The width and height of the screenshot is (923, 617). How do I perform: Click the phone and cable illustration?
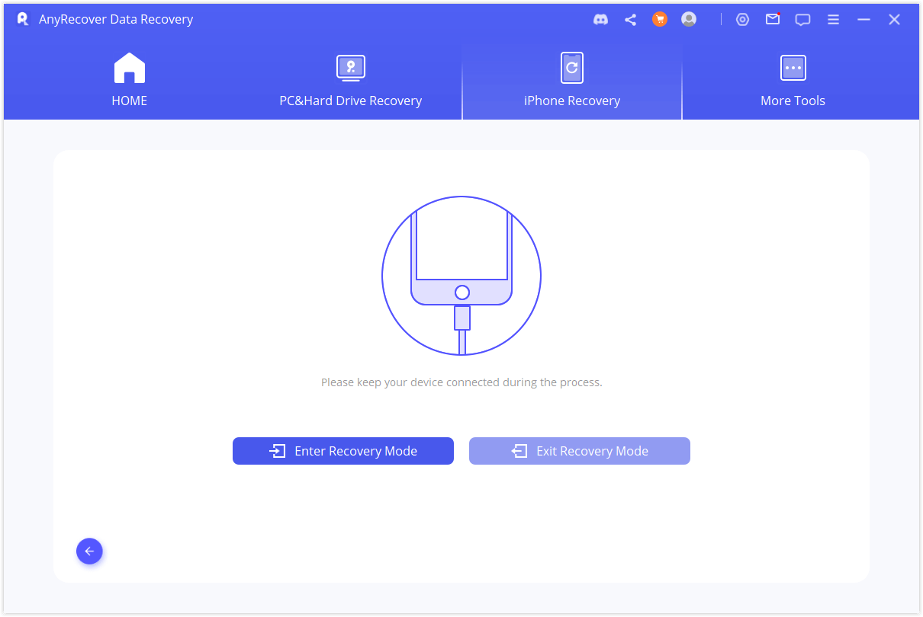coord(461,276)
